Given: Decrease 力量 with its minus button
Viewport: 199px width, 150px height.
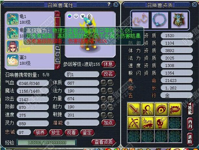Looking at the screenshot, I should point(111,99).
